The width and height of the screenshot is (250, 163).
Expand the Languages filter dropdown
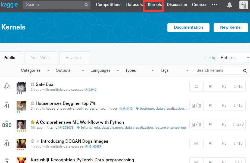(105, 70)
